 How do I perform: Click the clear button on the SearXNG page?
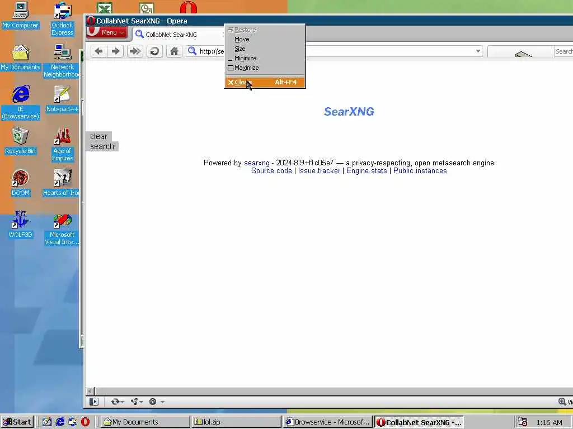[98, 136]
